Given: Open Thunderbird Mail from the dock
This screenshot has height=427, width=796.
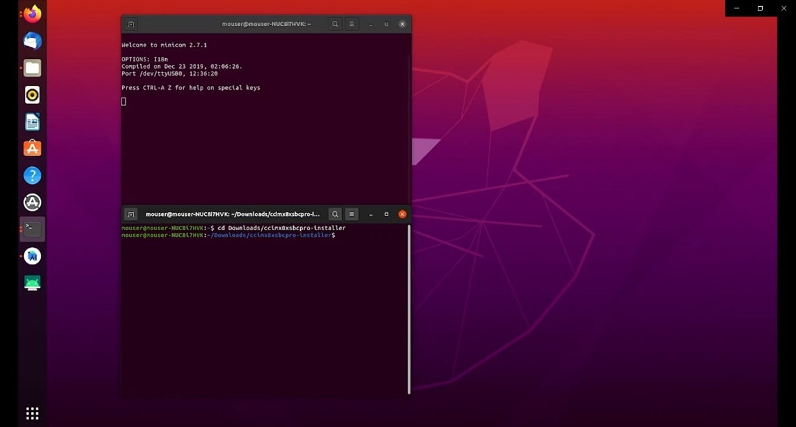Looking at the screenshot, I should pyautogui.click(x=32, y=41).
